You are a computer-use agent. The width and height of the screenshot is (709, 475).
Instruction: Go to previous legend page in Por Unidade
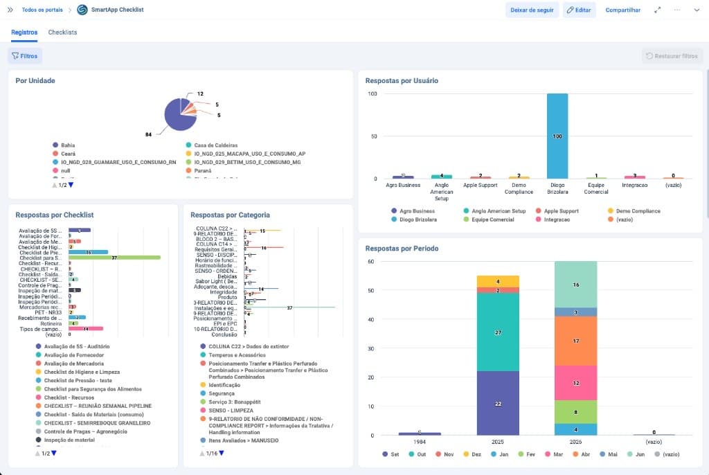tap(55, 185)
